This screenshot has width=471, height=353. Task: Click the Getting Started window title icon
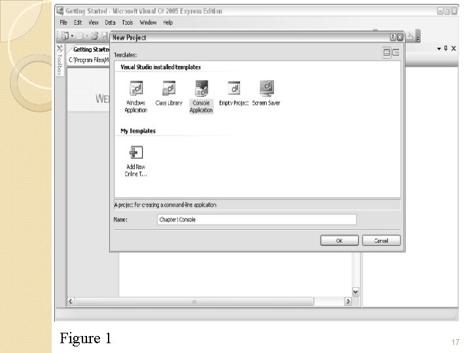coord(60,11)
